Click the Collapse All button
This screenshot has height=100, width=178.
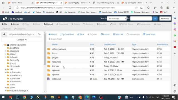pos(22,40)
